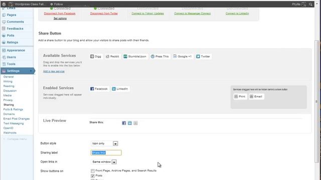Image resolution: width=321 pixels, height=180 pixels.
Task: Select the Twitter service button
Action: click(x=203, y=56)
